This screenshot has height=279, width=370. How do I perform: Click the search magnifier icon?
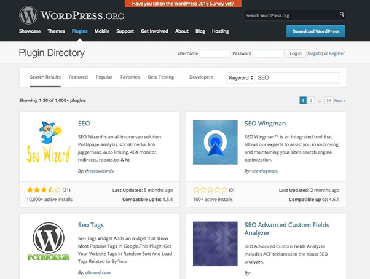coord(342,14)
